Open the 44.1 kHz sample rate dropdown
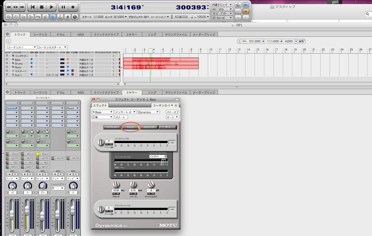 222,9
